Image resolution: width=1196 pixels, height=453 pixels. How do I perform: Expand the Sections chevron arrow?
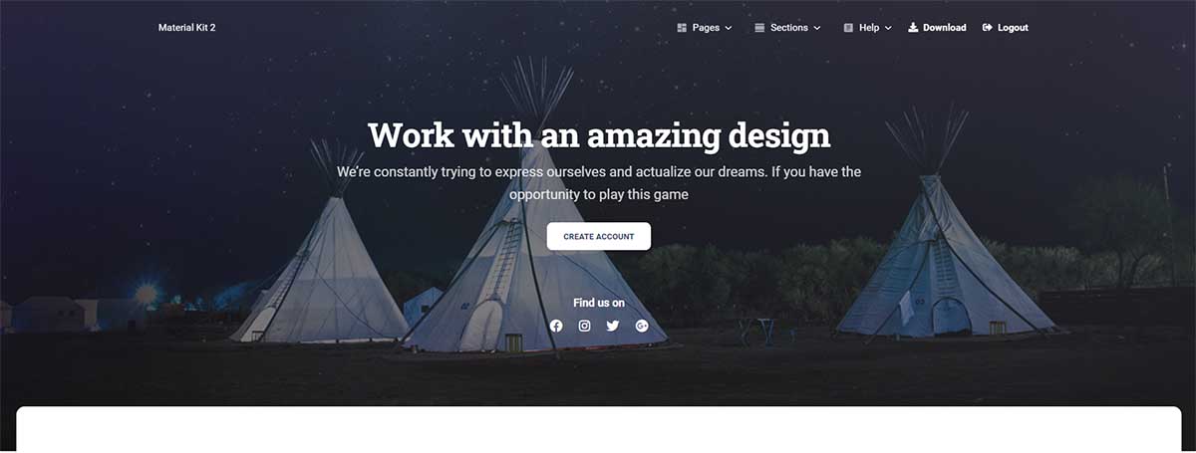click(817, 28)
